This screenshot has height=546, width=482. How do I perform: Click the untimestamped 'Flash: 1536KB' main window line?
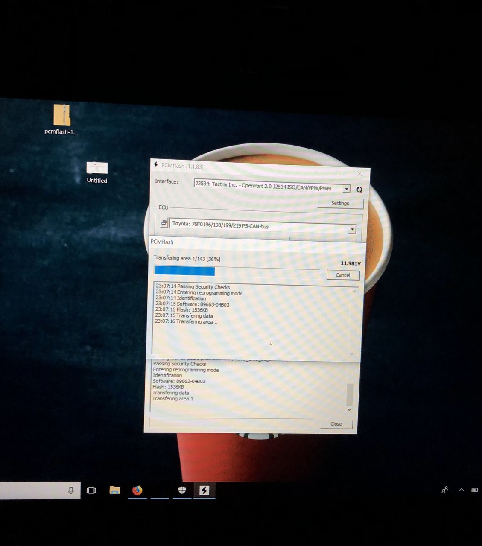point(168,387)
